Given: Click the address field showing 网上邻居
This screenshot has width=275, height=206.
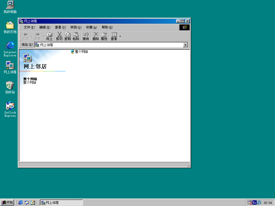Looking at the screenshot, I should point(109,45).
